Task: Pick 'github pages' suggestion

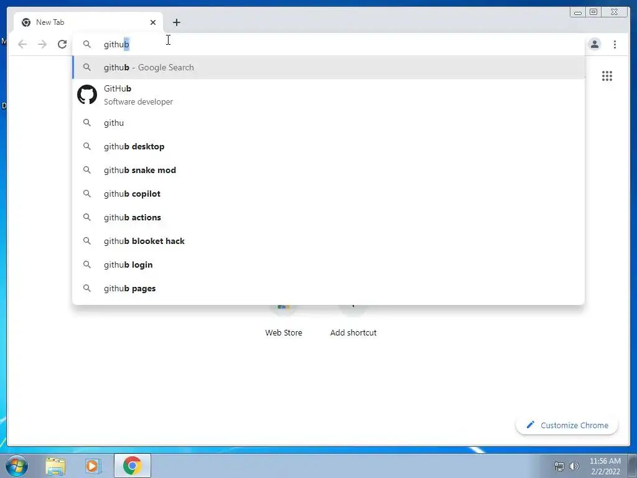Action: coord(328,288)
